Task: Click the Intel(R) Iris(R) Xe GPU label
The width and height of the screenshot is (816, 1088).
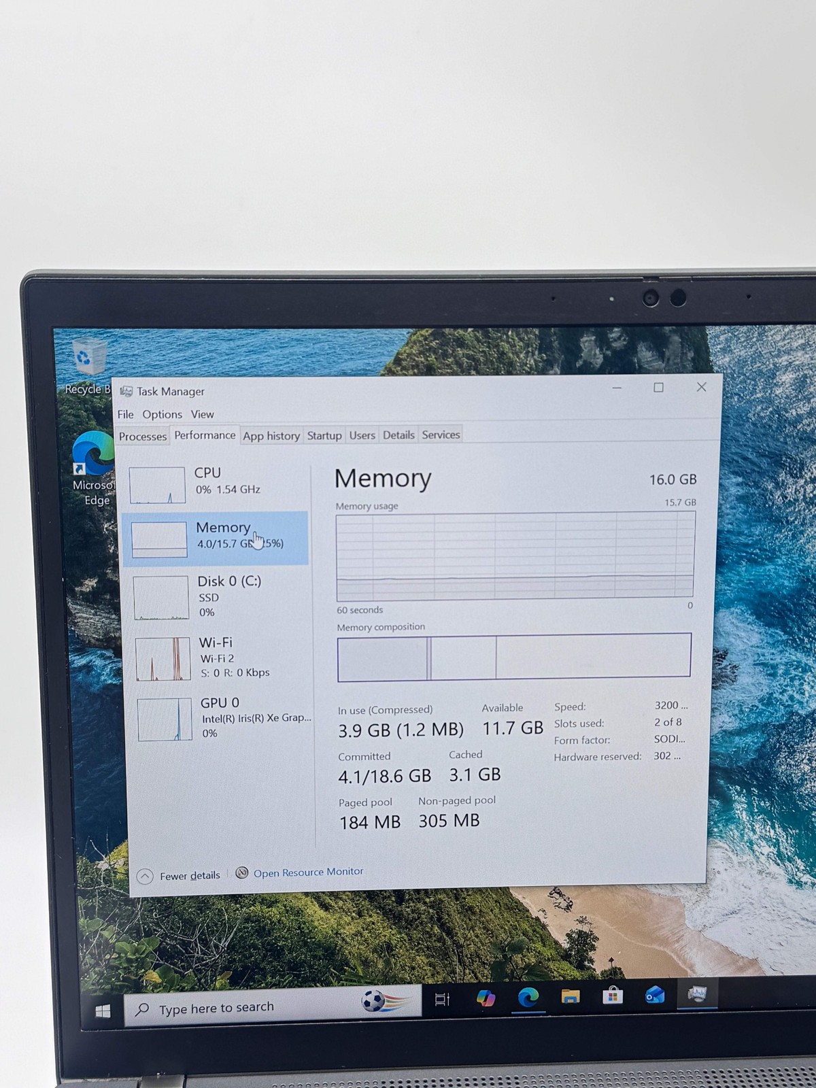Action: [256, 718]
